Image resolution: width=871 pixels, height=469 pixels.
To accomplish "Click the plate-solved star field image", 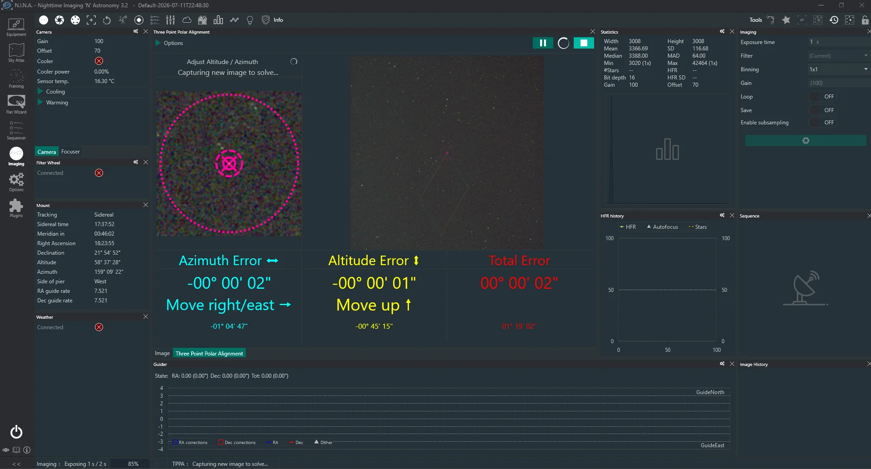I will pyautogui.click(x=447, y=153).
